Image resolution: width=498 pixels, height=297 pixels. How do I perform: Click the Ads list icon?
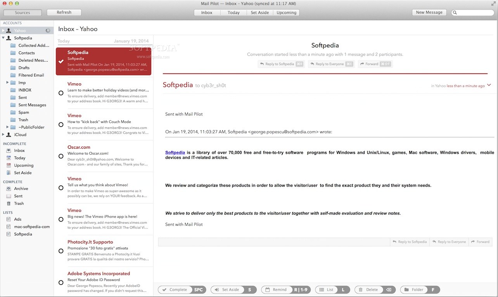pyautogui.click(x=9, y=219)
